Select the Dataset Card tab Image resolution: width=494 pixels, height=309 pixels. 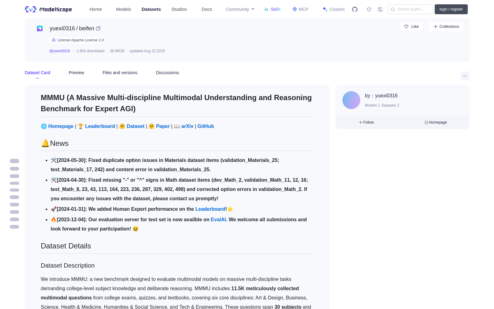tap(37, 73)
